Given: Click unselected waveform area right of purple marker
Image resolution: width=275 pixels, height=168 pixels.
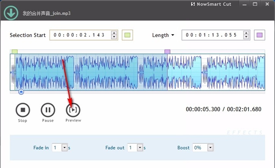Looking at the screenshot, I should tap(216, 72).
